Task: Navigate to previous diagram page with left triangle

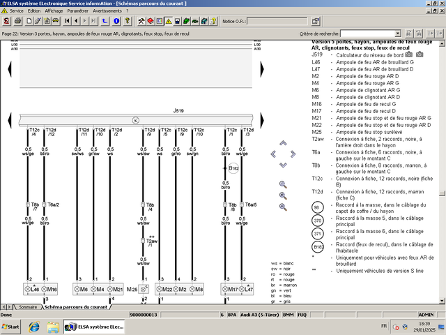Action: coord(8,70)
